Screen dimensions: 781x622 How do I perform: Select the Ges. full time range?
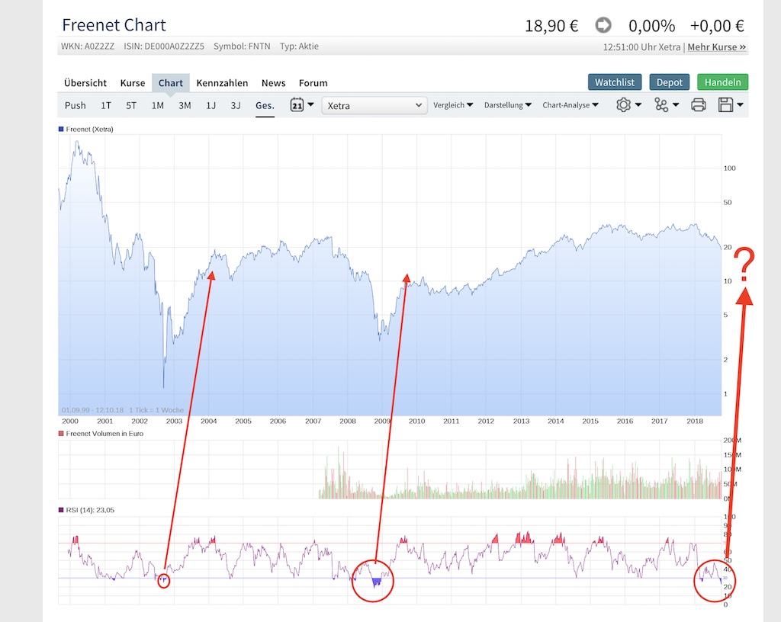tap(265, 105)
